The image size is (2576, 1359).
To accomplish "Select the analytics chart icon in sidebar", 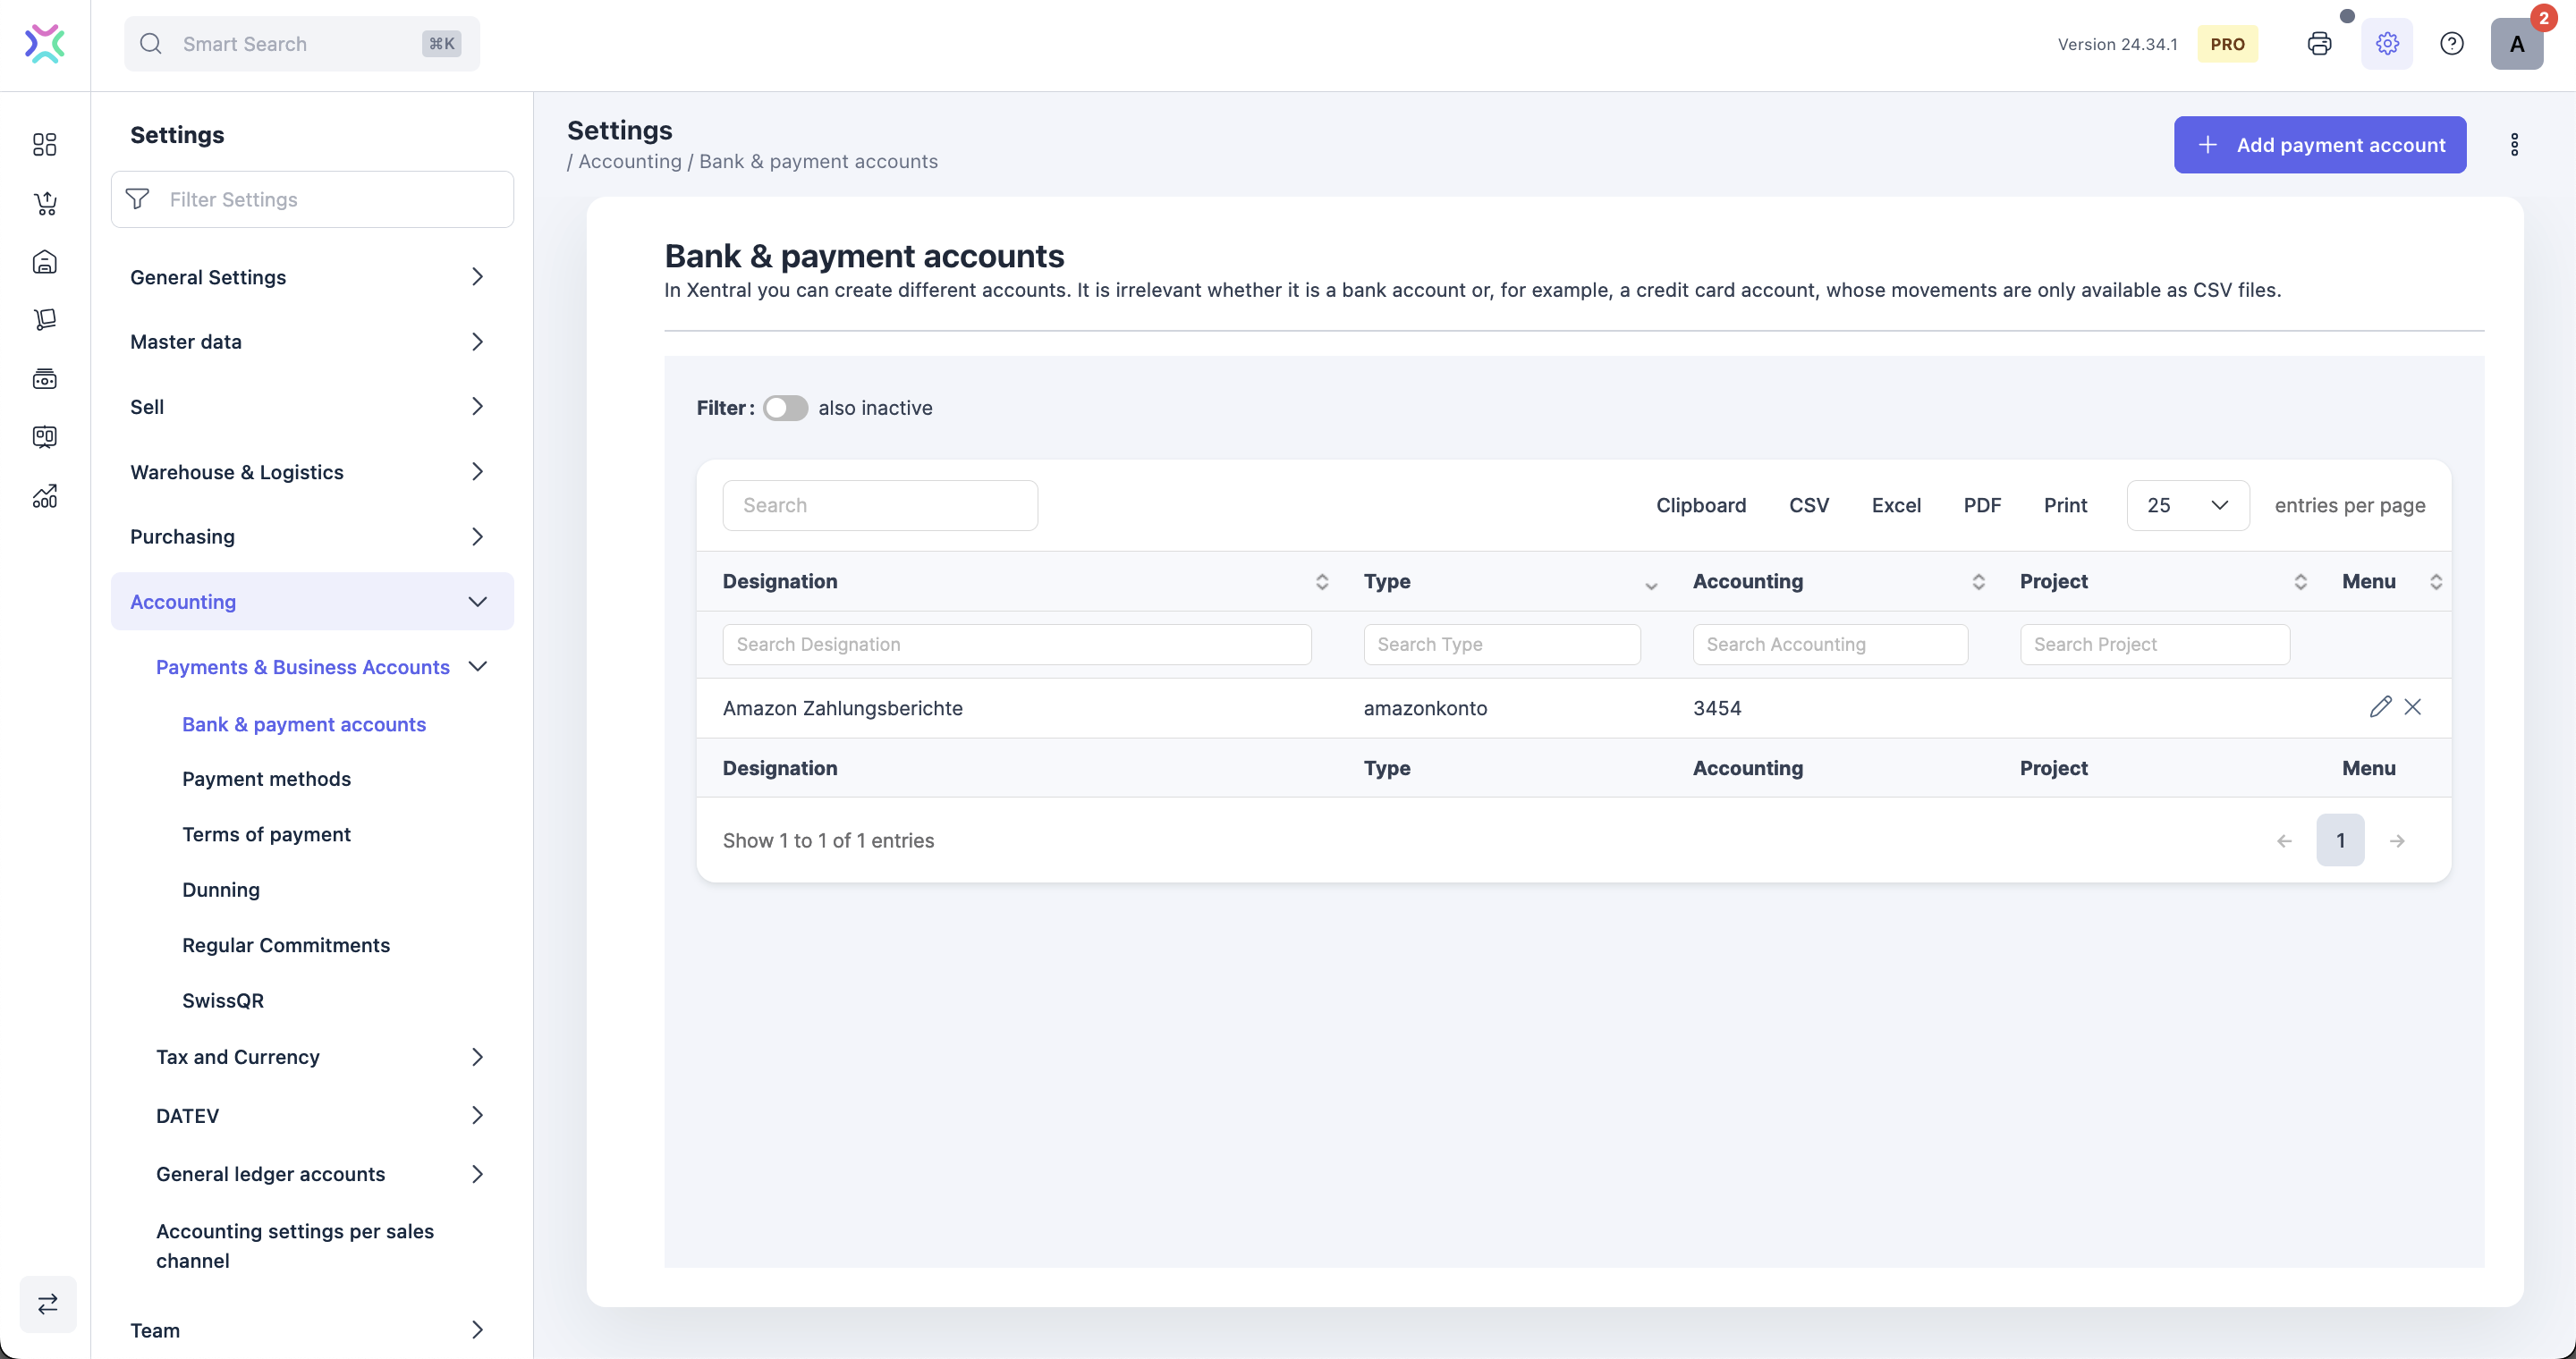I will coord(44,495).
